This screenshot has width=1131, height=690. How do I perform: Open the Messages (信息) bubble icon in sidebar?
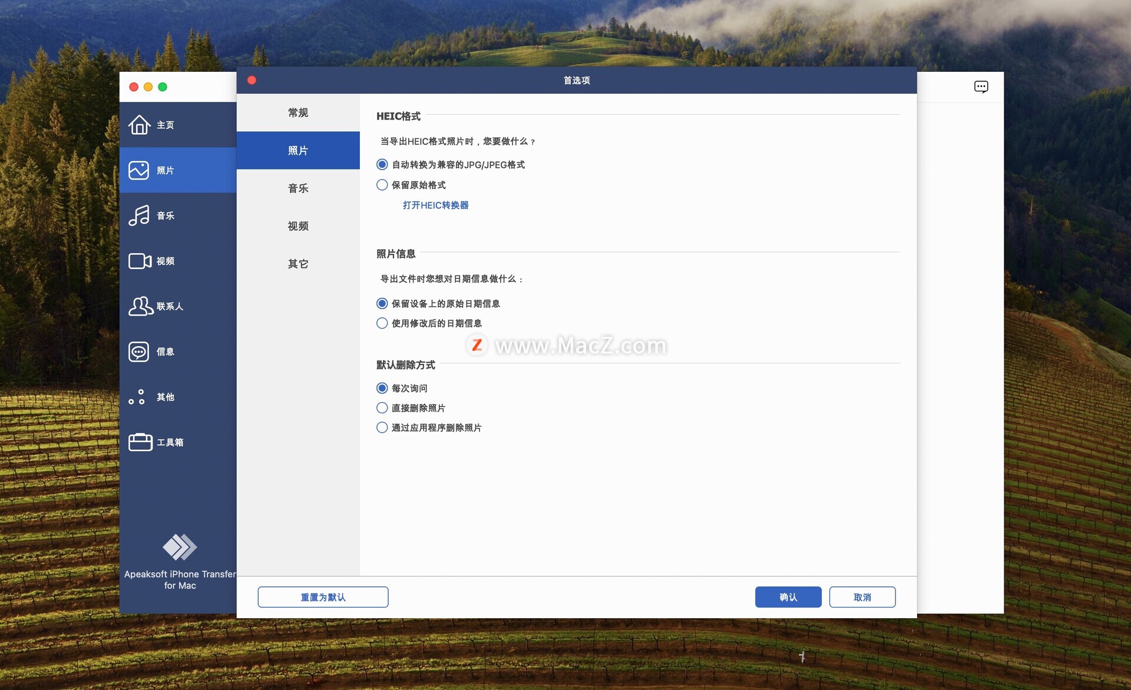coord(139,351)
